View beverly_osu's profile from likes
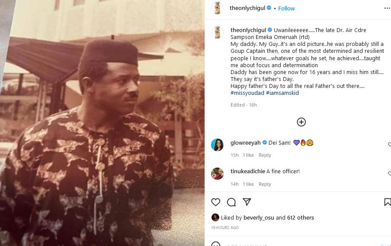Screen dimensions: 391x246 click(x=259, y=217)
